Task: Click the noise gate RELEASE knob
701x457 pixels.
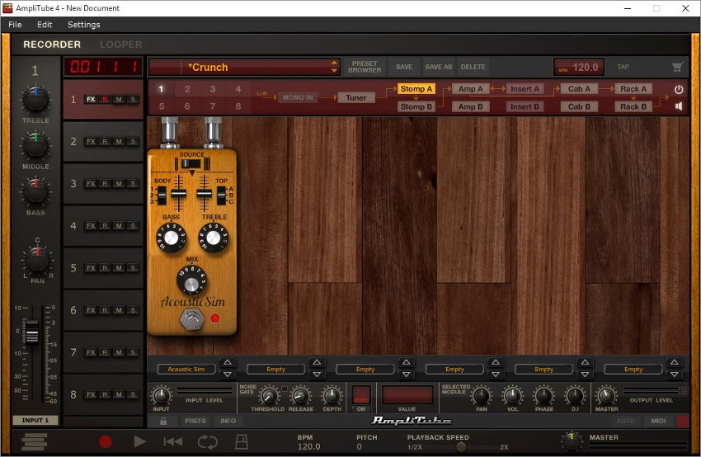Action: point(300,396)
